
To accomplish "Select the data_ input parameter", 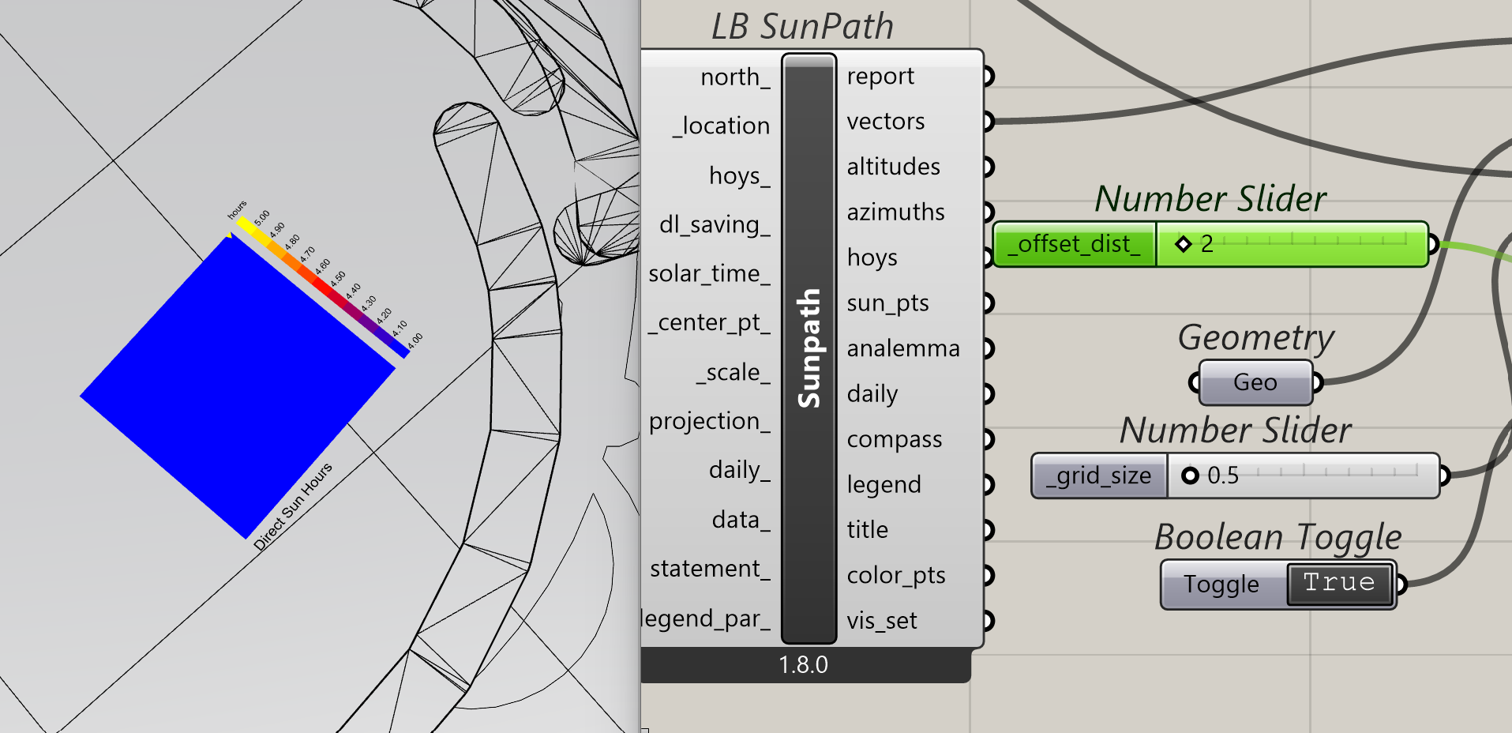I will (x=741, y=521).
